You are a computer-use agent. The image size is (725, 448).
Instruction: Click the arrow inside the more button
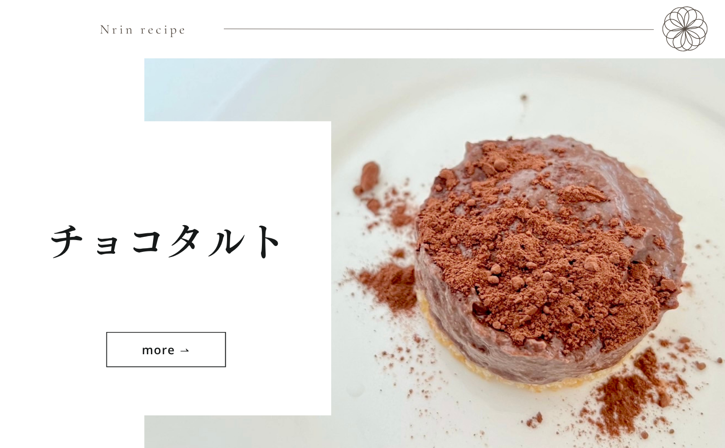pyautogui.click(x=184, y=350)
